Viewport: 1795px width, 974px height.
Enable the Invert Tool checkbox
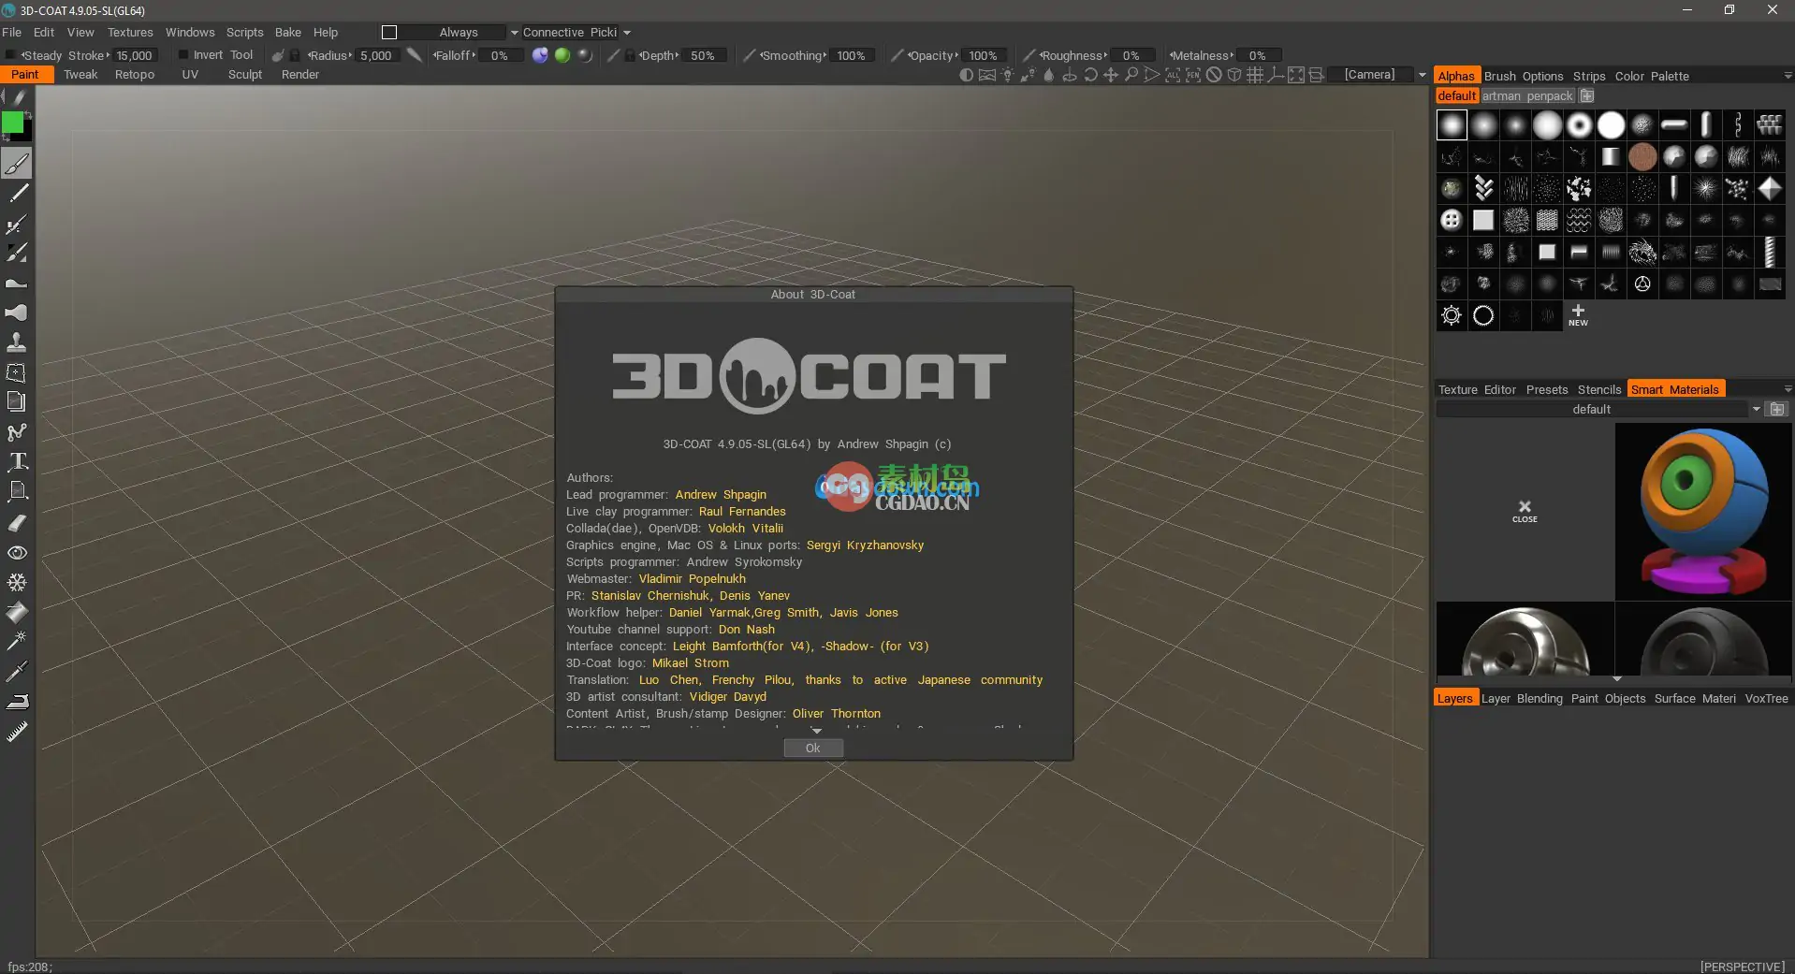click(184, 55)
